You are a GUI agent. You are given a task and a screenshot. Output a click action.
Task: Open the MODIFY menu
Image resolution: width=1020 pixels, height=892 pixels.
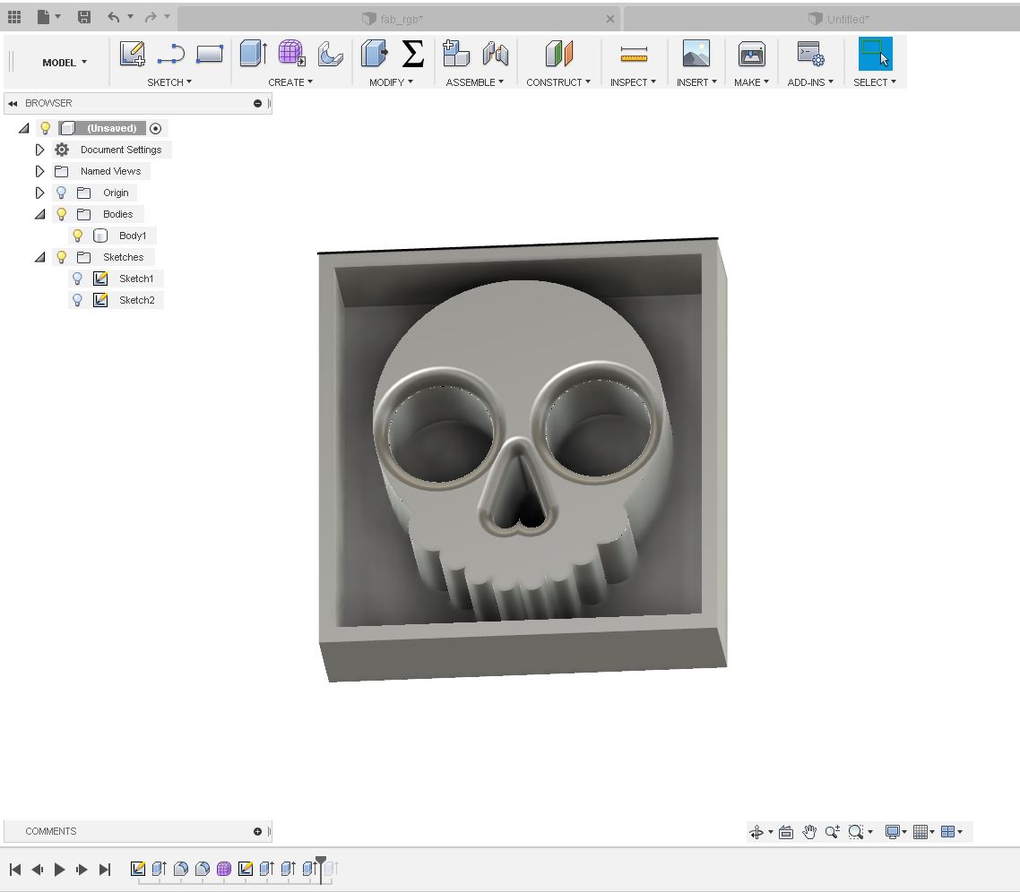(x=391, y=82)
